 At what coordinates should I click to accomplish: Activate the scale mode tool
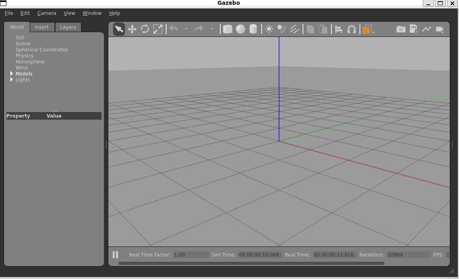click(x=158, y=29)
